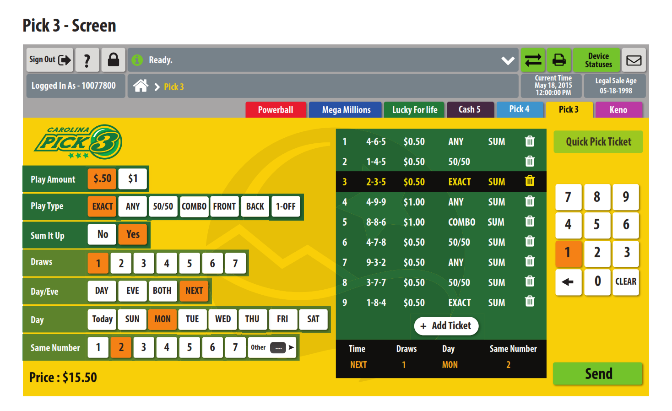Choose ANY play type

click(x=133, y=206)
